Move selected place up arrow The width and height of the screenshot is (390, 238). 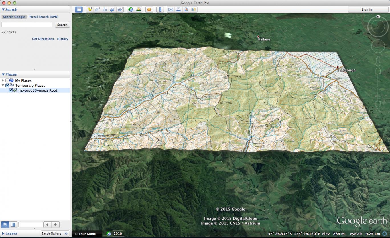(48, 225)
